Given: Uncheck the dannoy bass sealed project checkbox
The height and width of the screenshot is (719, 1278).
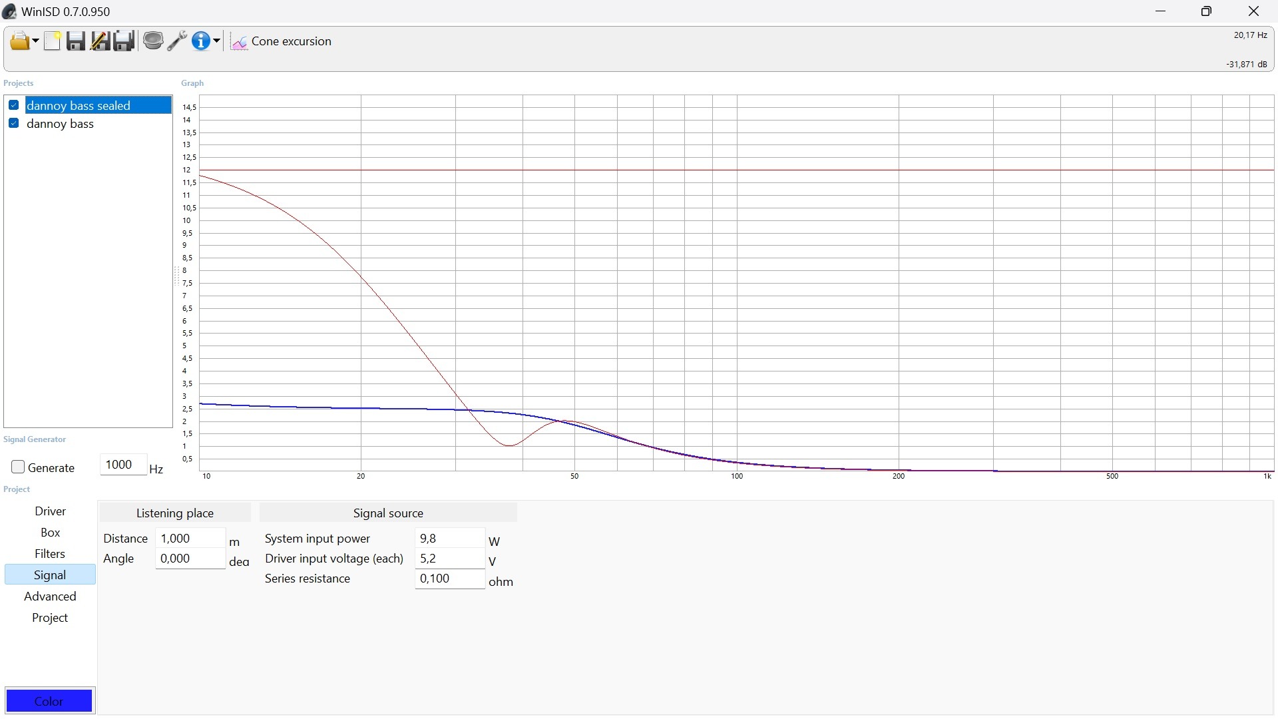Looking at the screenshot, I should point(13,105).
